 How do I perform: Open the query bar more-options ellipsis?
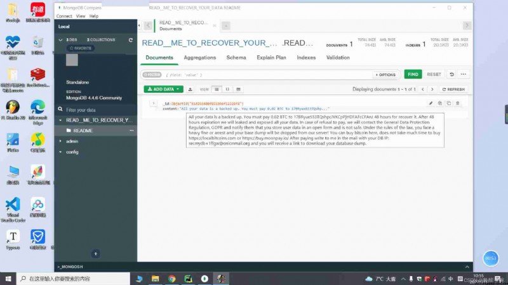464,74
